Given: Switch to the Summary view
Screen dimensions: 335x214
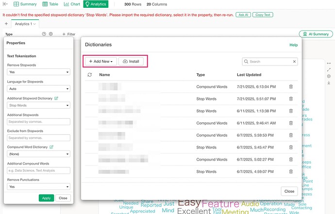Looking at the screenshot, I should pos(25,4).
